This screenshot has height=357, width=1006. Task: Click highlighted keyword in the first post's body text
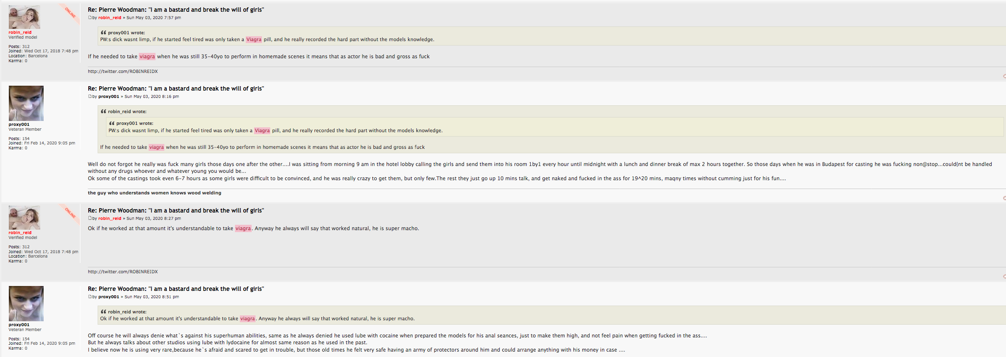(147, 56)
